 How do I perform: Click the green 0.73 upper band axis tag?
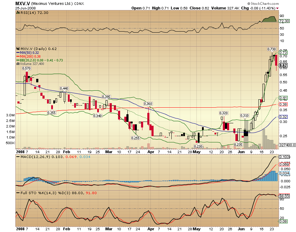(283, 52)
